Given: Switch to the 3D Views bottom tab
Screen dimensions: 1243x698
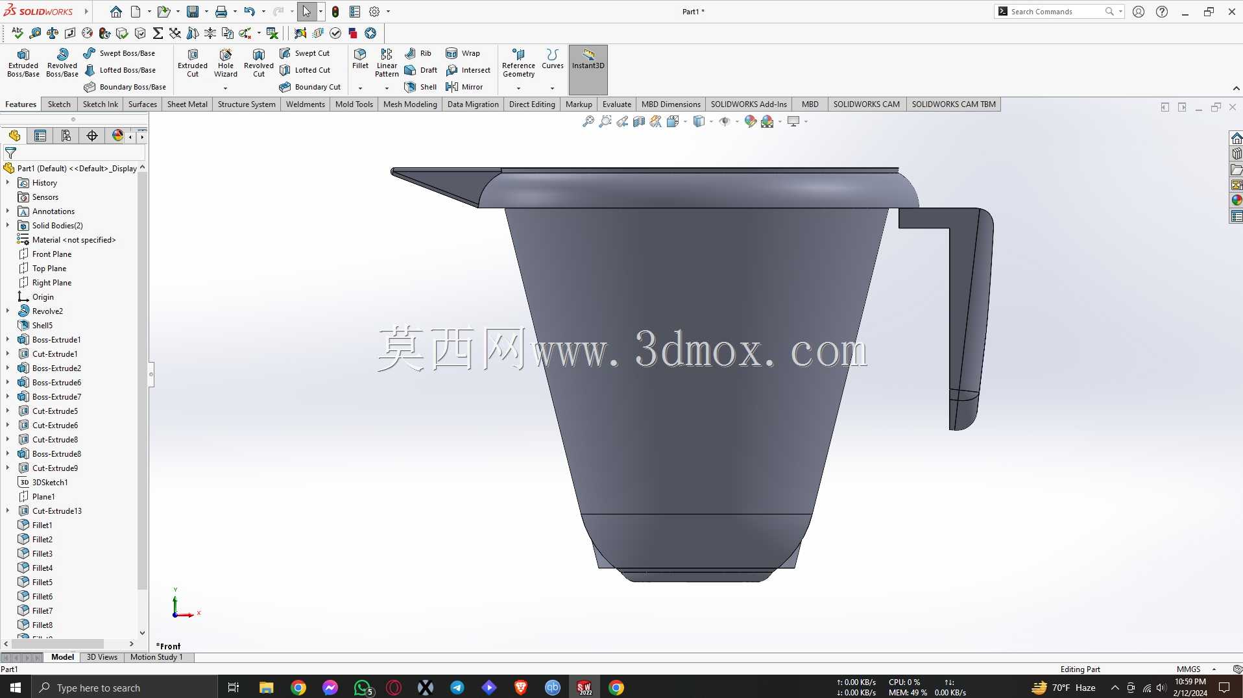Looking at the screenshot, I should click(102, 657).
